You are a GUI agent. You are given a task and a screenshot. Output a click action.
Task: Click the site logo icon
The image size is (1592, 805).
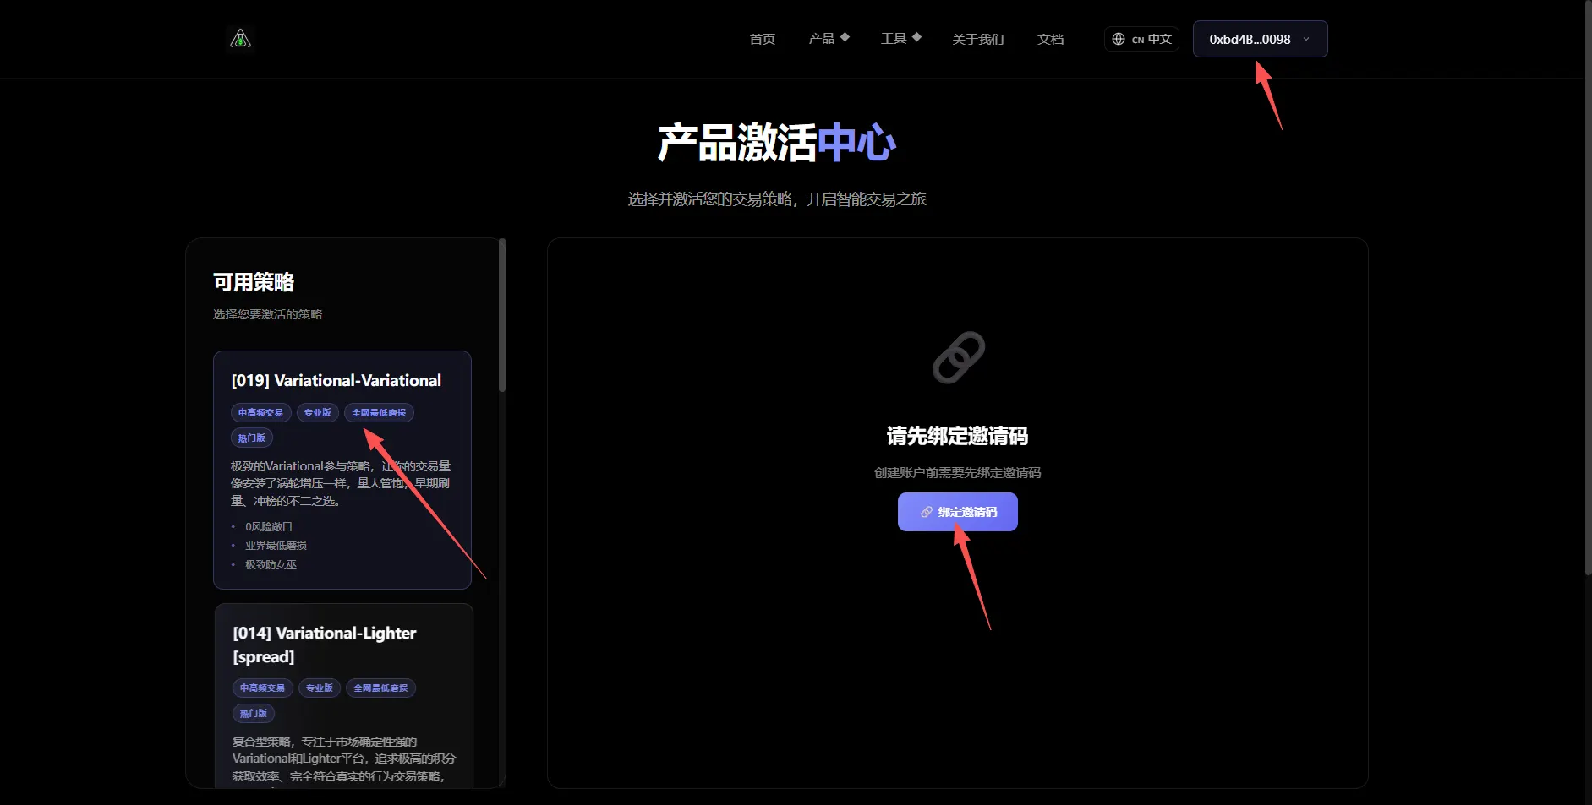(x=239, y=38)
